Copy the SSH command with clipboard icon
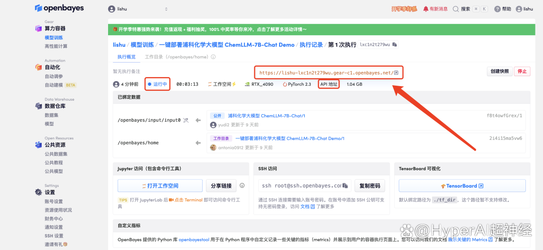 coord(345,186)
